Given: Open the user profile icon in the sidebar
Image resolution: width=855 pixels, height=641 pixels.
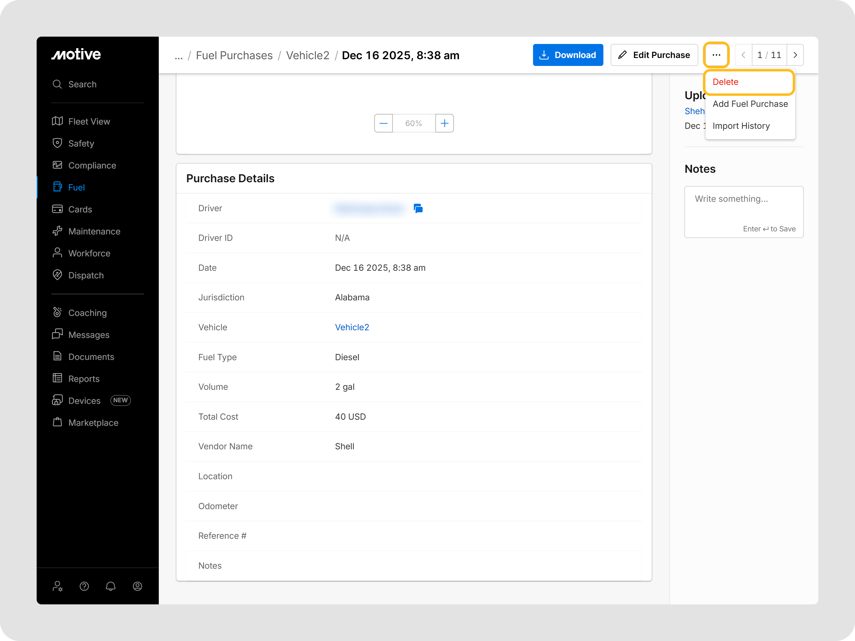Looking at the screenshot, I should [137, 586].
